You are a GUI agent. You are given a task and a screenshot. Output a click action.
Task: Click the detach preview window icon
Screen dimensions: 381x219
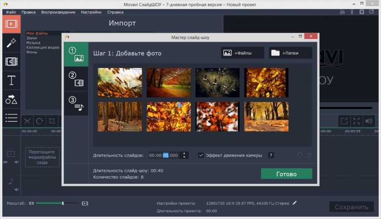click(x=344, y=121)
